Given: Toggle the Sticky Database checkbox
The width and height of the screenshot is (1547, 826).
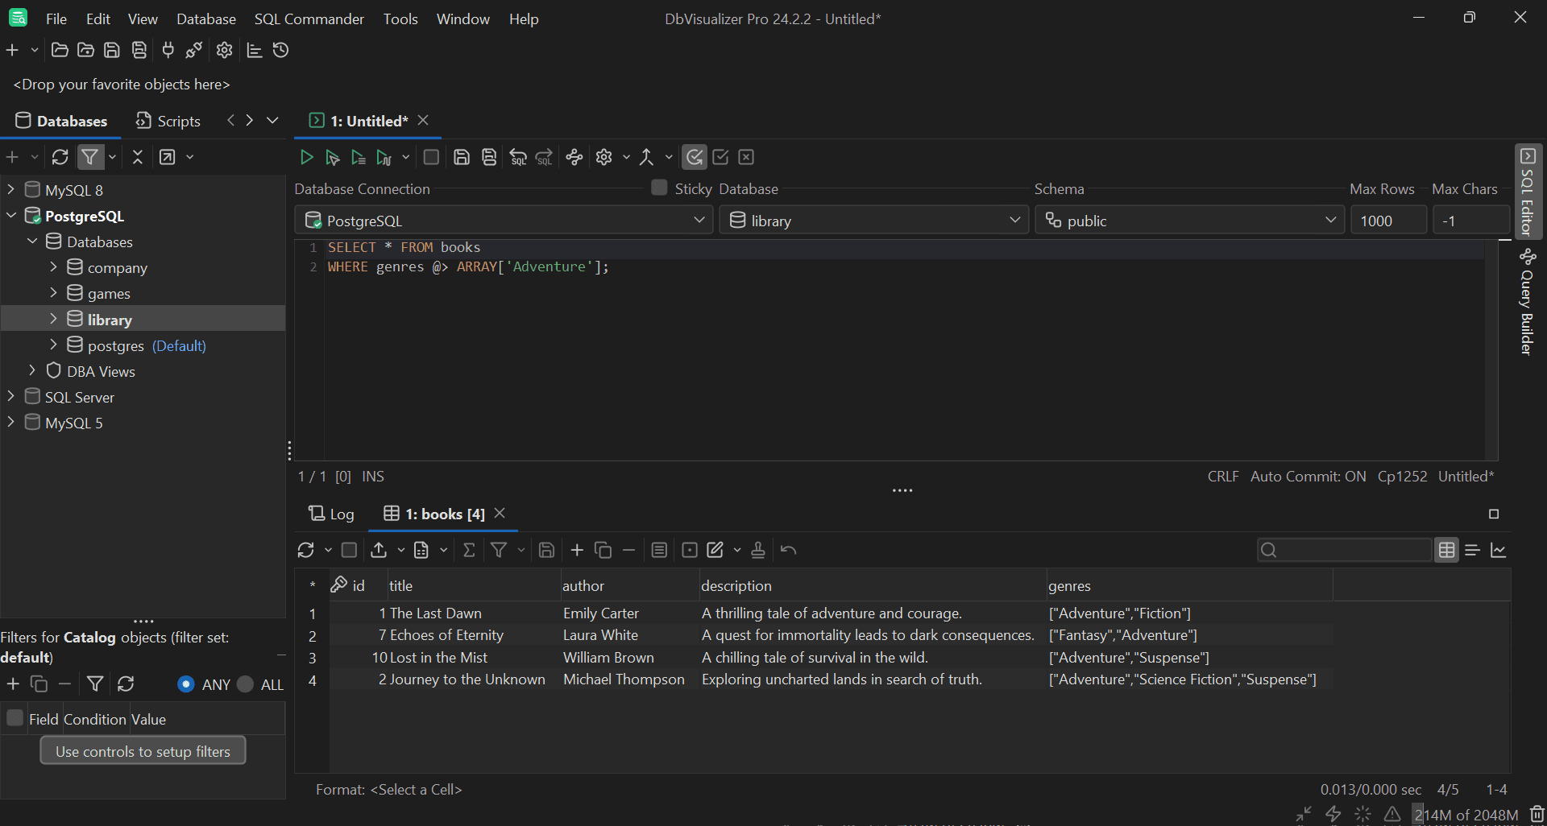Looking at the screenshot, I should point(658,188).
